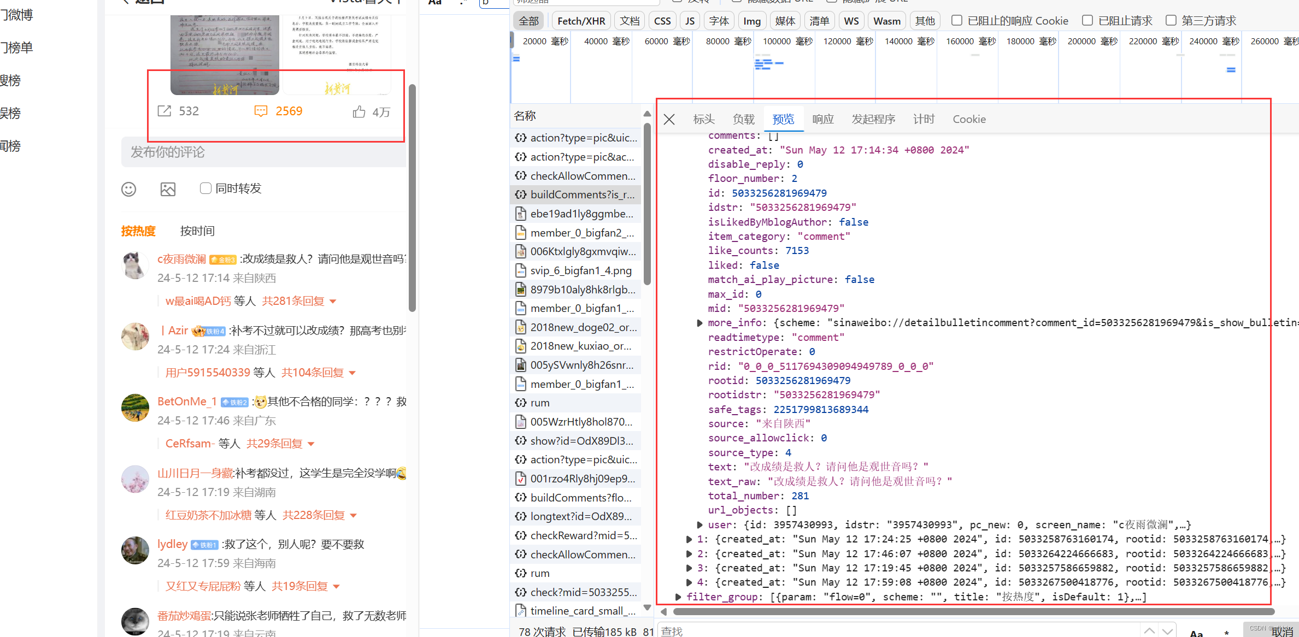The width and height of the screenshot is (1299, 637).
Task: Click the 发布你的评论 input field
Action: click(x=263, y=152)
